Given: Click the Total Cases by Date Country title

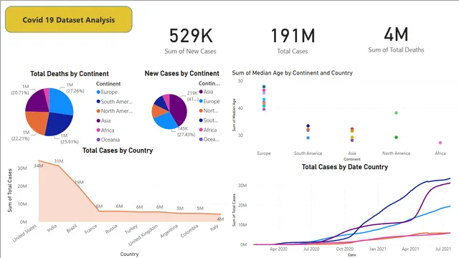Looking at the screenshot, I should click(x=345, y=167).
